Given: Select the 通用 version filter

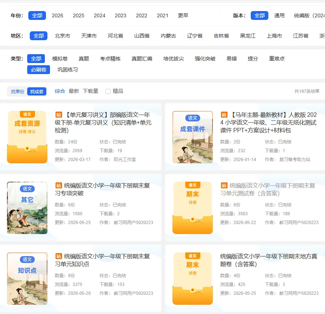Looking at the screenshot, I should (x=279, y=15).
